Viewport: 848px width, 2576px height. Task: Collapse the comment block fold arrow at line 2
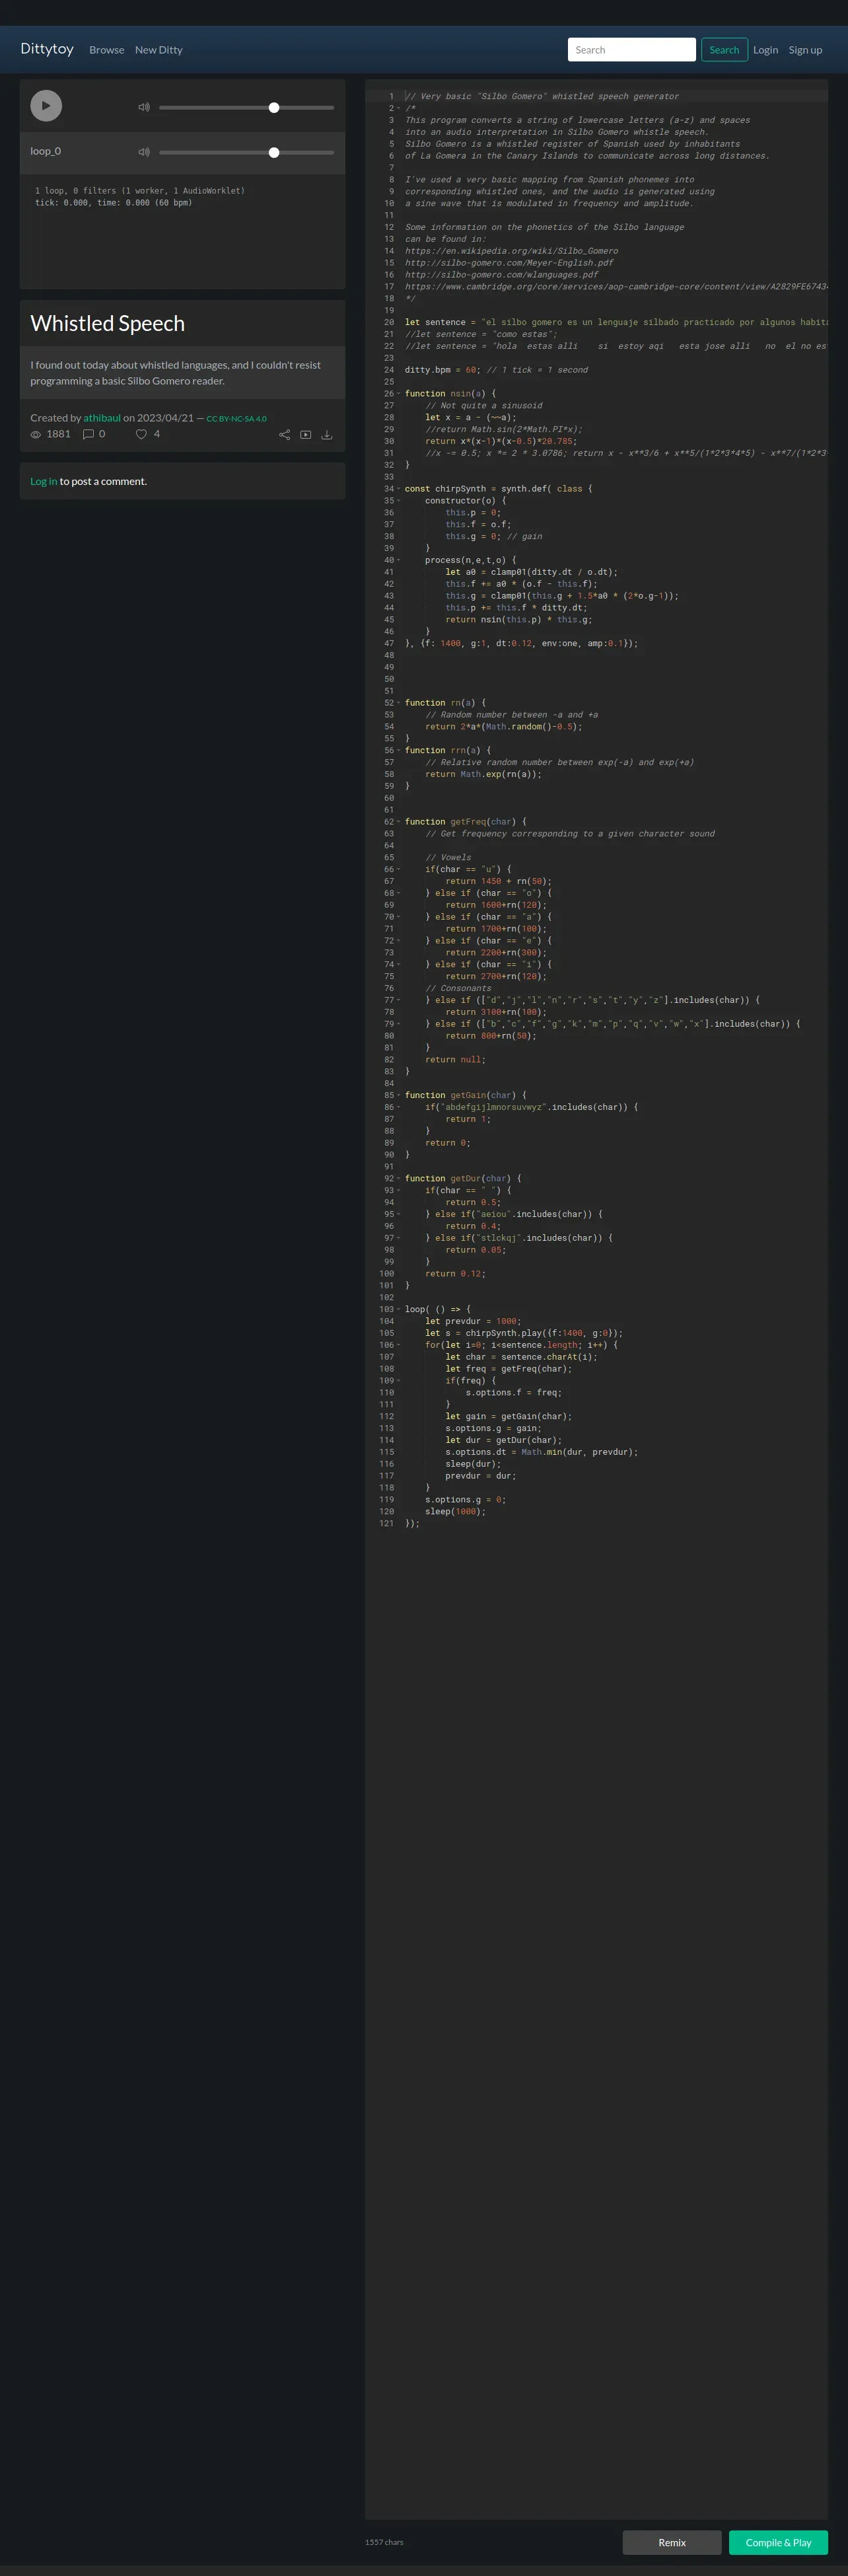pos(398,108)
